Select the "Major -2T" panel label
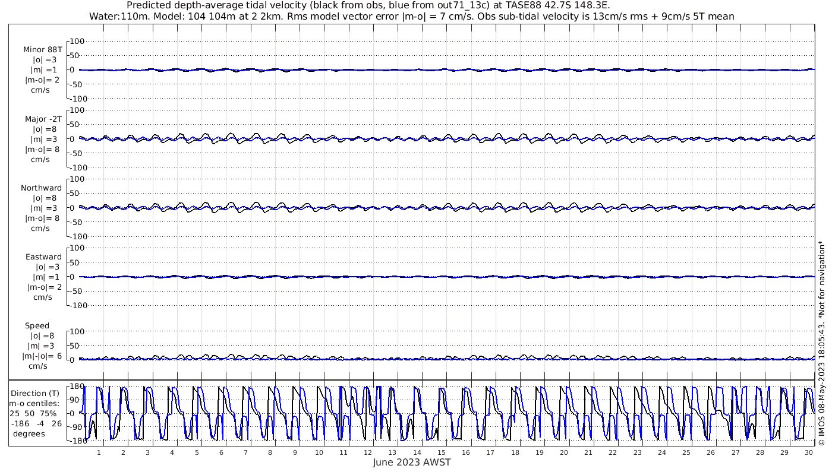This screenshot has width=832, height=475. pos(43,119)
